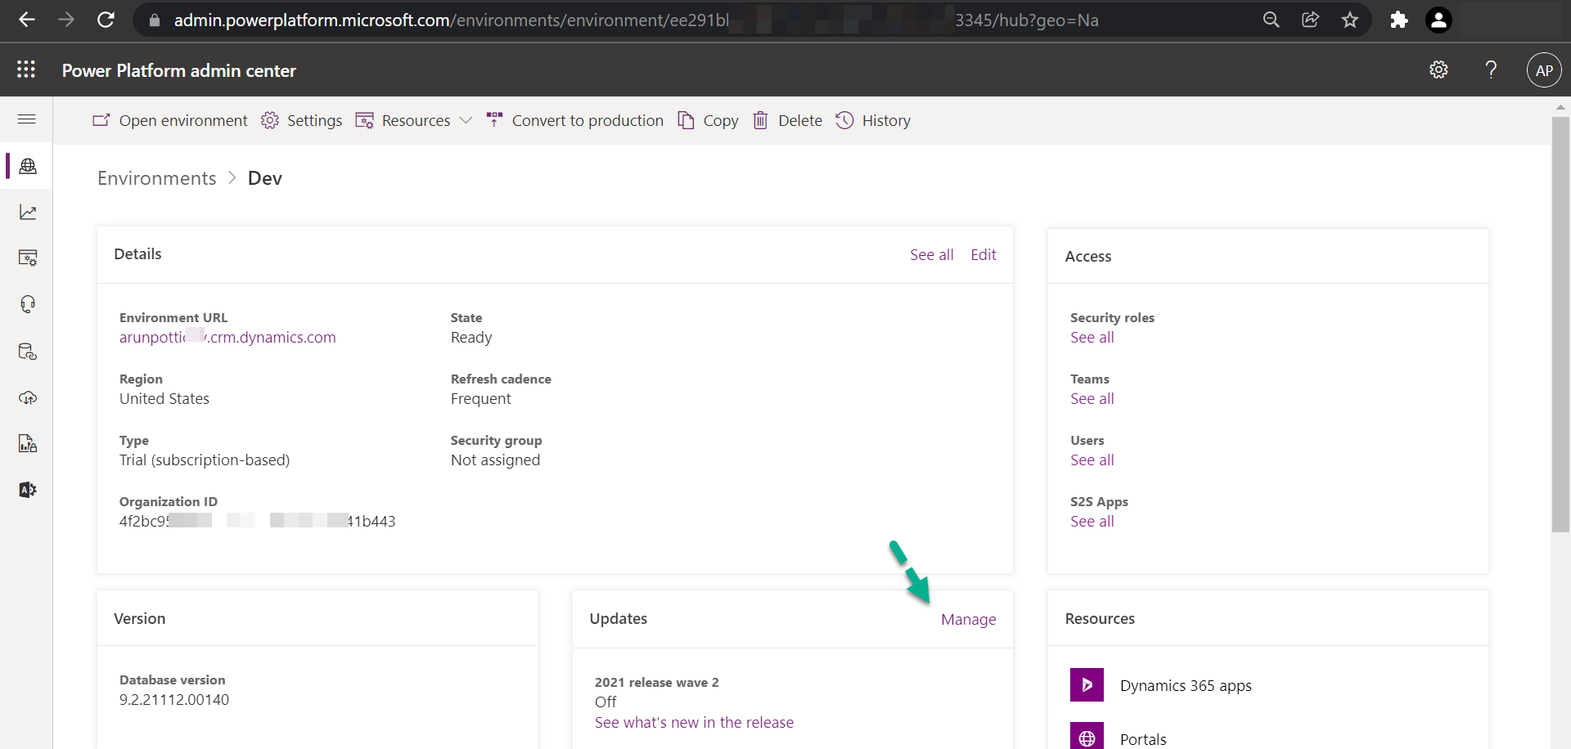Screen dimensions: 1571x749
Task: Open the settings gear in header
Action: [1438, 70]
